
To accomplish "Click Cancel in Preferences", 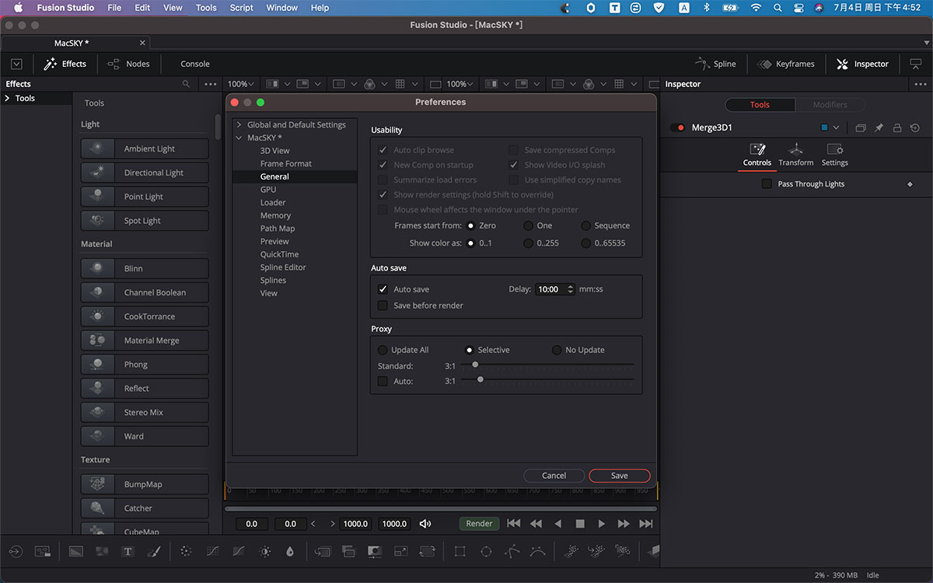I will tap(554, 476).
